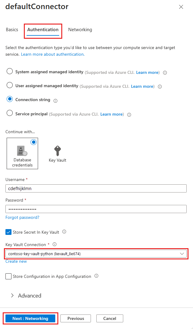Click the Next : Networking button
The width and height of the screenshot is (193, 329).
[30, 318]
